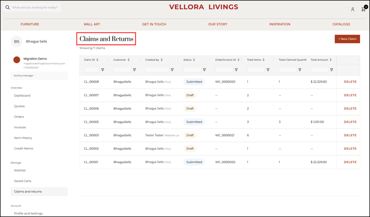The width and height of the screenshot is (370, 217).
Task: Click the Created by filter input
Action: pos(157,69)
